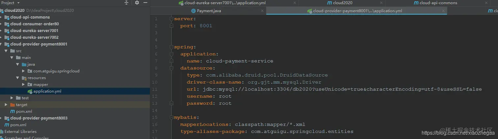Click the cloud-provider-payment8003 module folder icon

7,118
